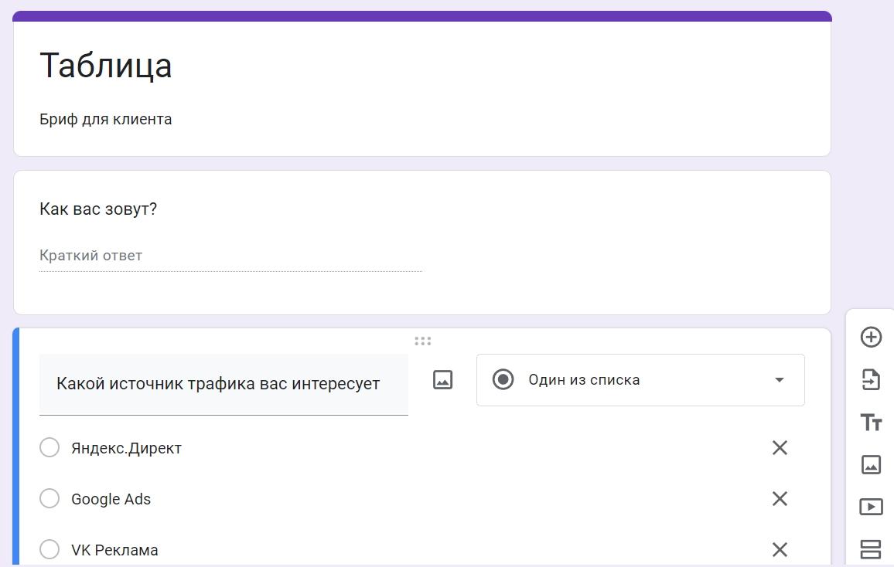Add title and description via Tт icon
Screen dimensions: 894x567
click(x=871, y=423)
